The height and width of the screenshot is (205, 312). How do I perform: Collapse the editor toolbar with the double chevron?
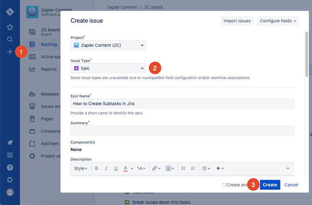287,168
